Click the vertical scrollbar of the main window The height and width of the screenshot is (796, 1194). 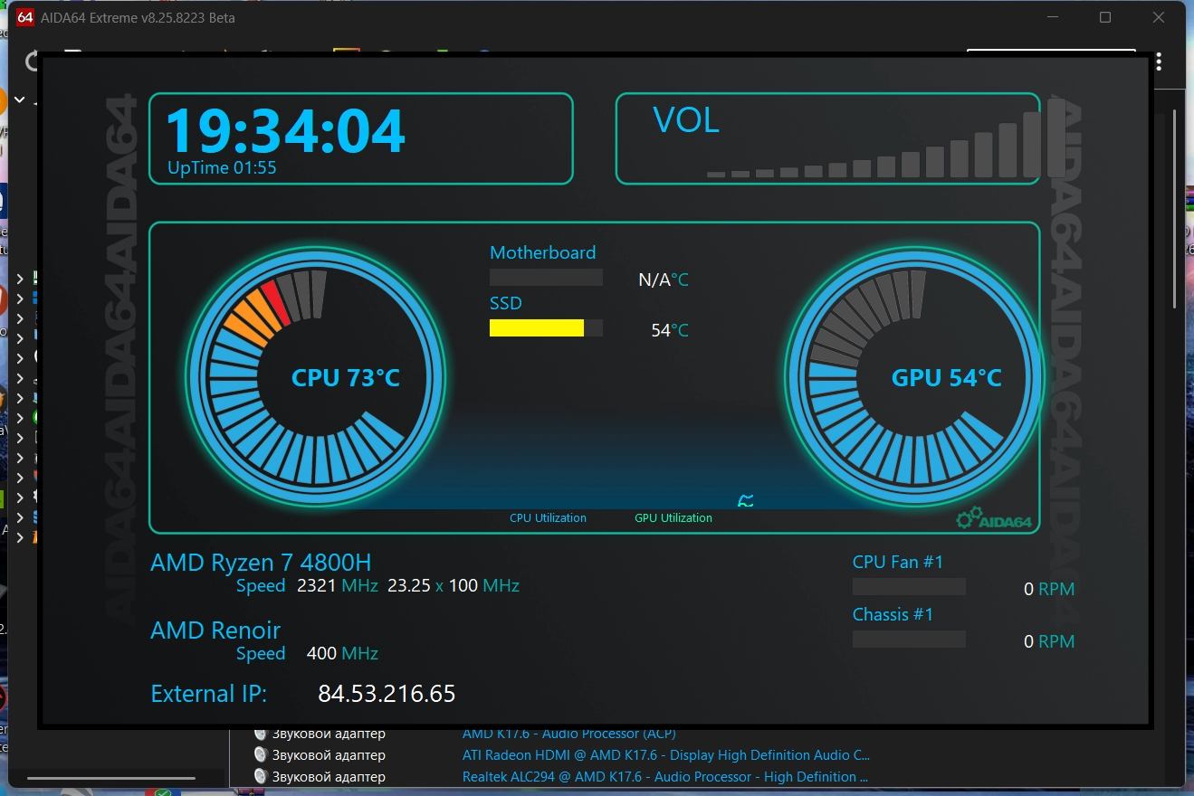(1175, 208)
